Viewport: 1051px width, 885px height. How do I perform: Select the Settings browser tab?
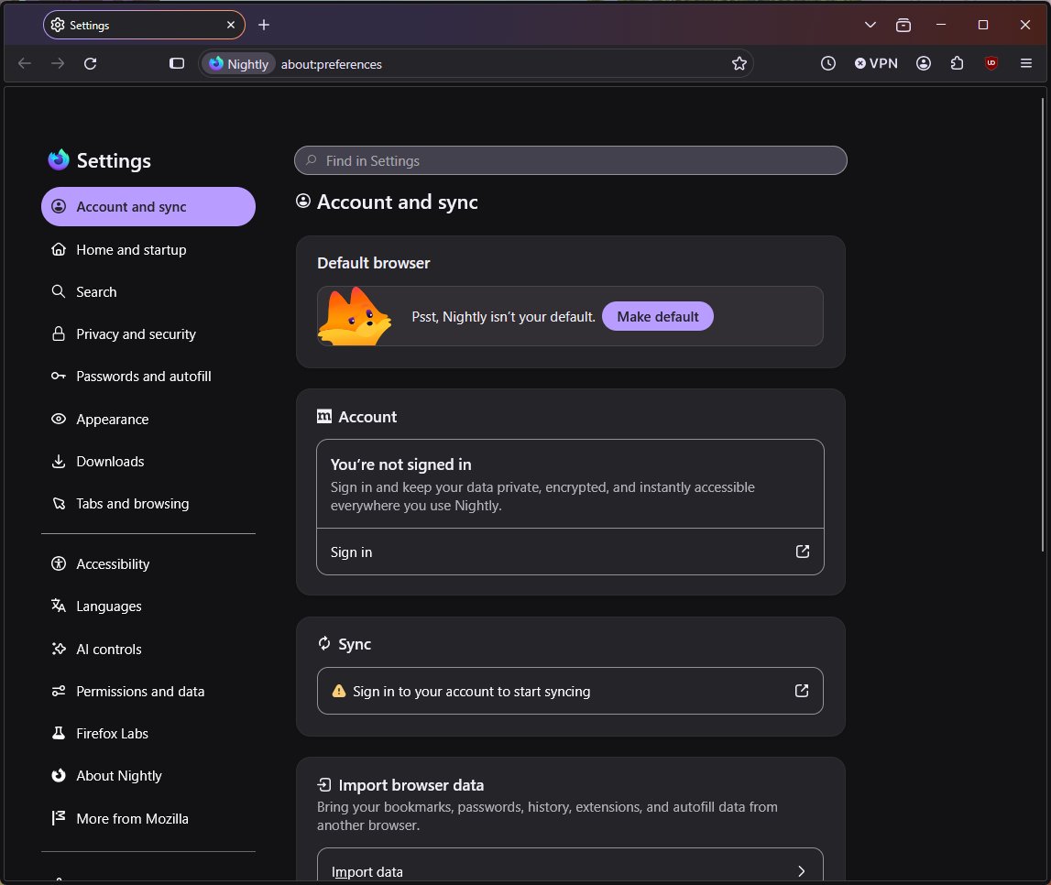144,25
